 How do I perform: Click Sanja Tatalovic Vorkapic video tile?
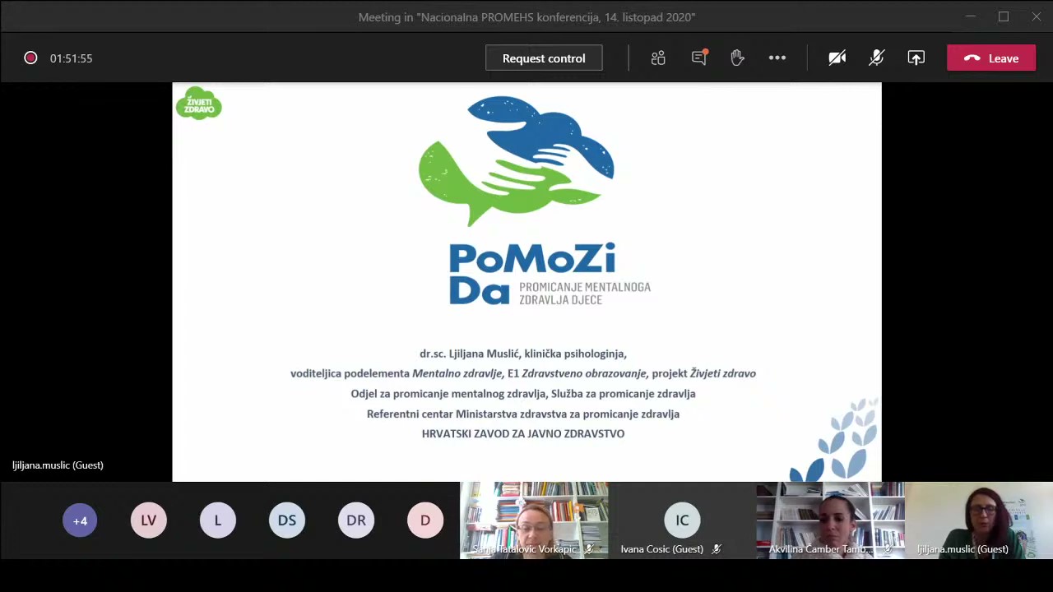534,520
